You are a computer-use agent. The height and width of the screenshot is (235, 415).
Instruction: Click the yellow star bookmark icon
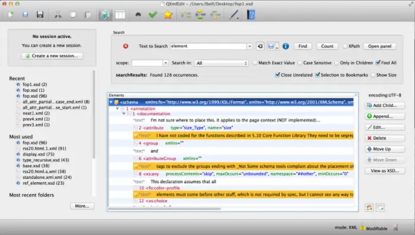(x=168, y=15)
